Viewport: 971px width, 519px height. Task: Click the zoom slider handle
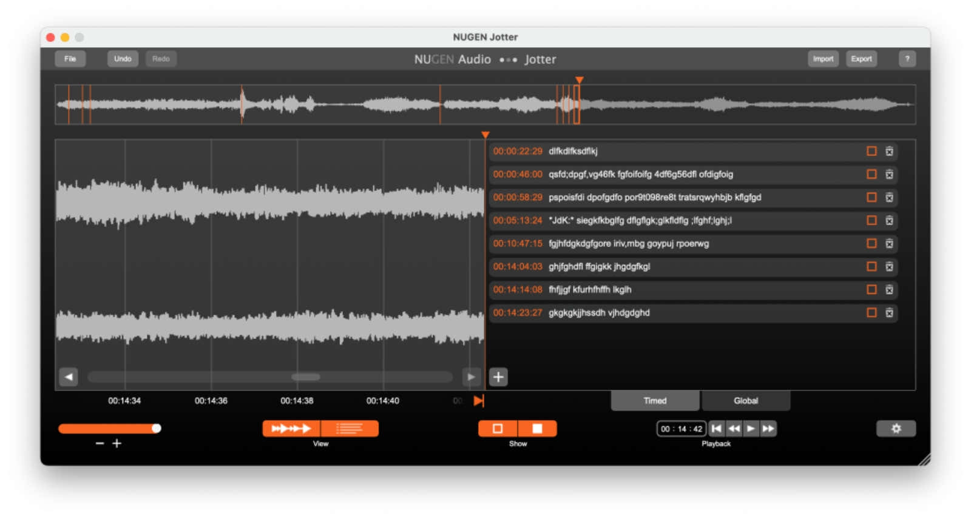pyautogui.click(x=156, y=429)
